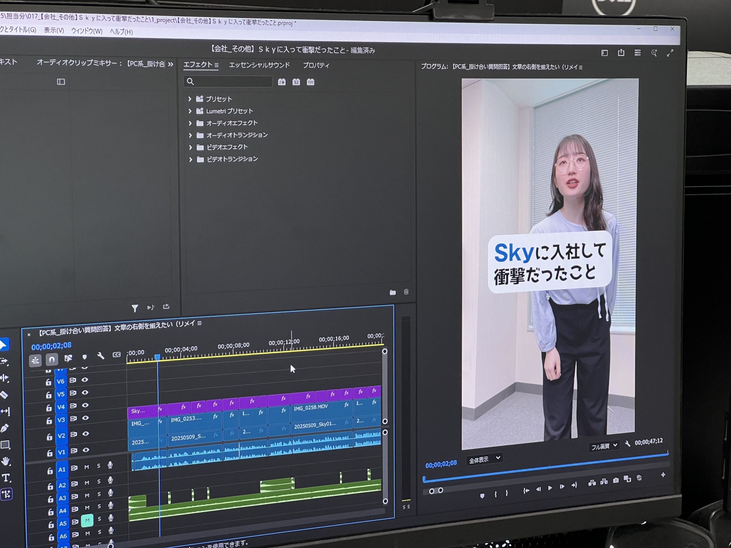Select the Razor tool
Image resolution: width=731 pixels, height=548 pixels.
(x=4, y=394)
